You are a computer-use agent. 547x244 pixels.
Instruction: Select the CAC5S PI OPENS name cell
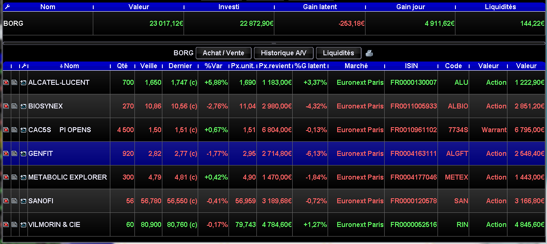(x=69, y=130)
